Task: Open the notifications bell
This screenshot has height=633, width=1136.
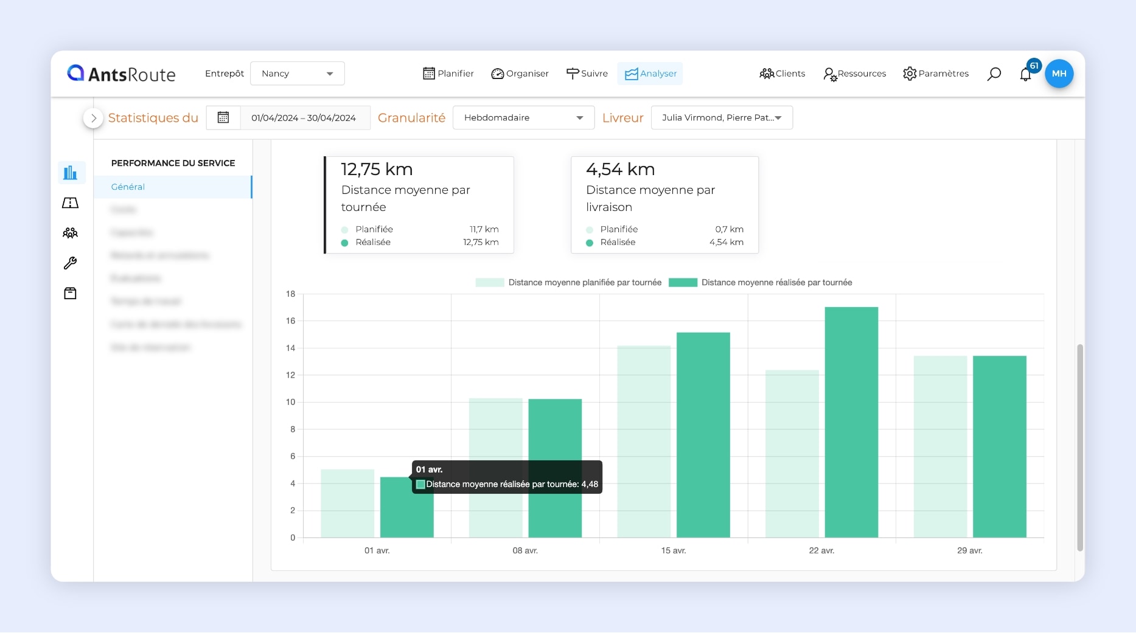Action: tap(1025, 74)
